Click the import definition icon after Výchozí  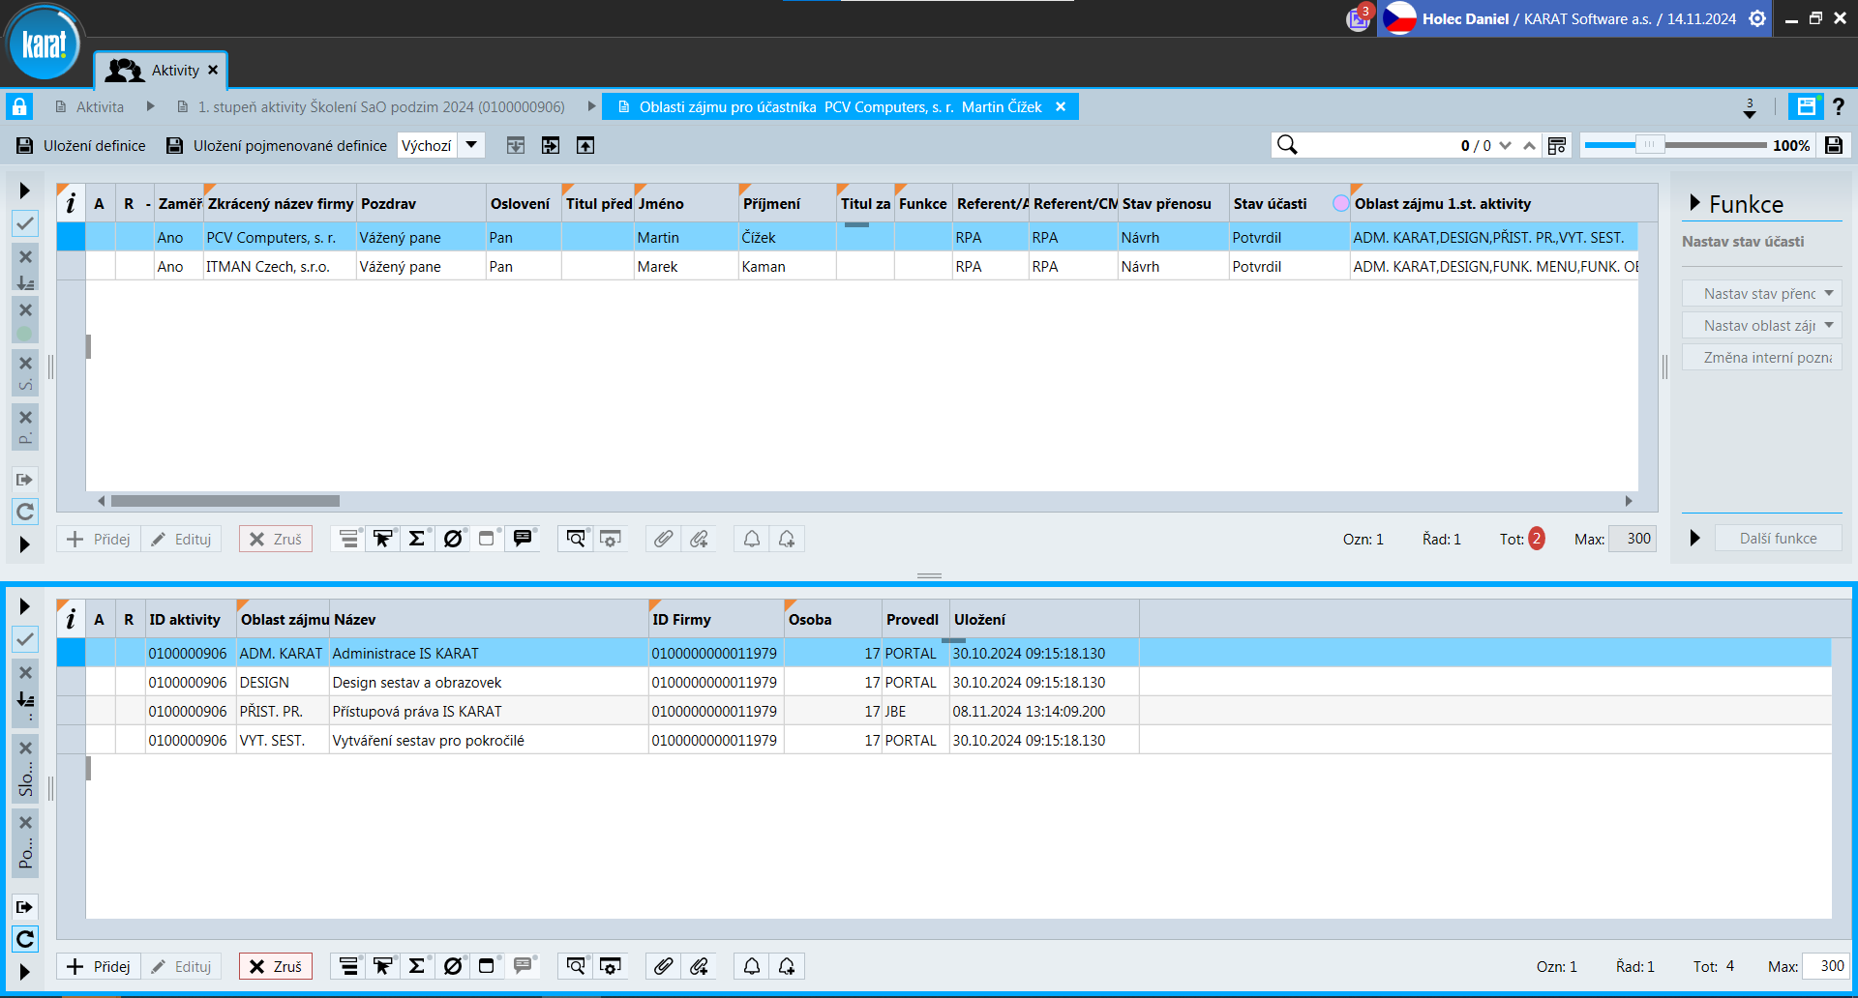pos(516,145)
